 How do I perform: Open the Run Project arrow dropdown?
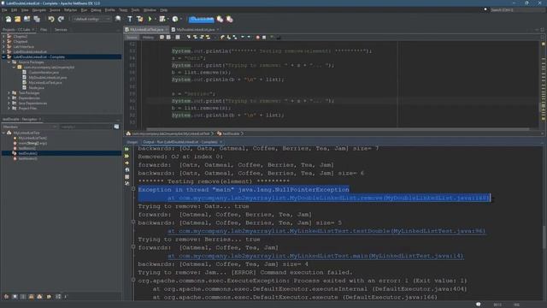(x=155, y=19)
